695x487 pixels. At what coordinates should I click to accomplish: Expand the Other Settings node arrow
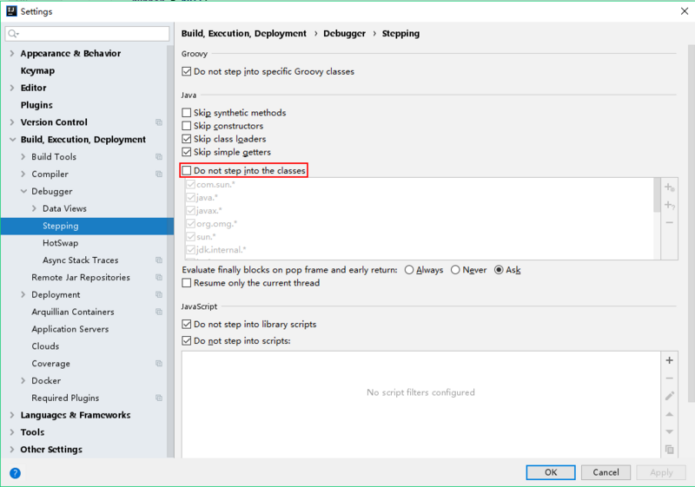12,450
